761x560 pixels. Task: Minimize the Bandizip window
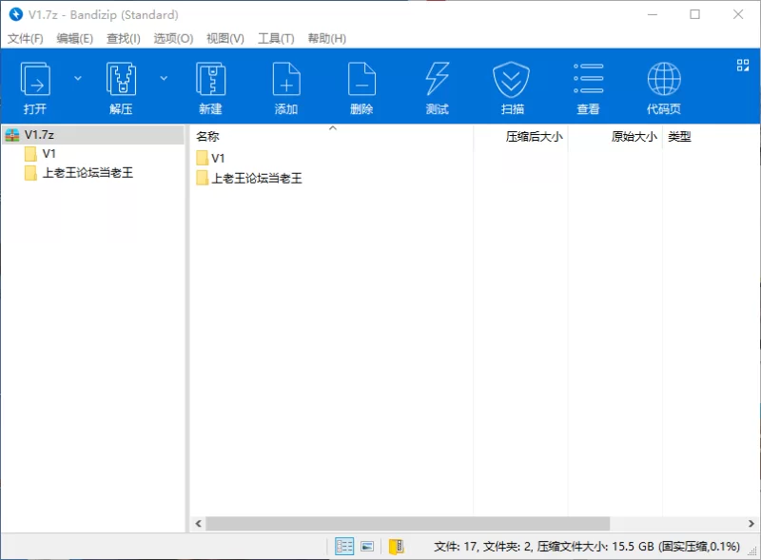coord(653,14)
